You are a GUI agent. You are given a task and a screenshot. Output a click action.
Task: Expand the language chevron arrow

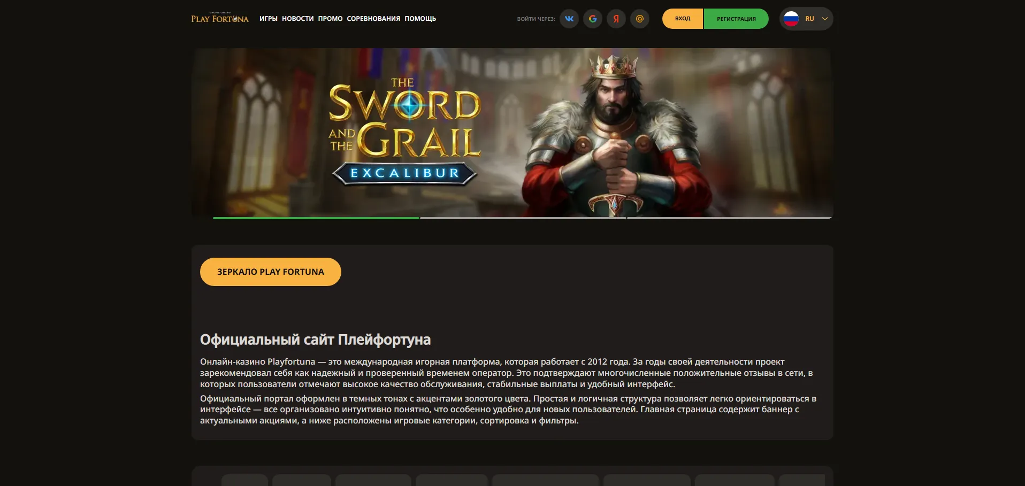(824, 19)
